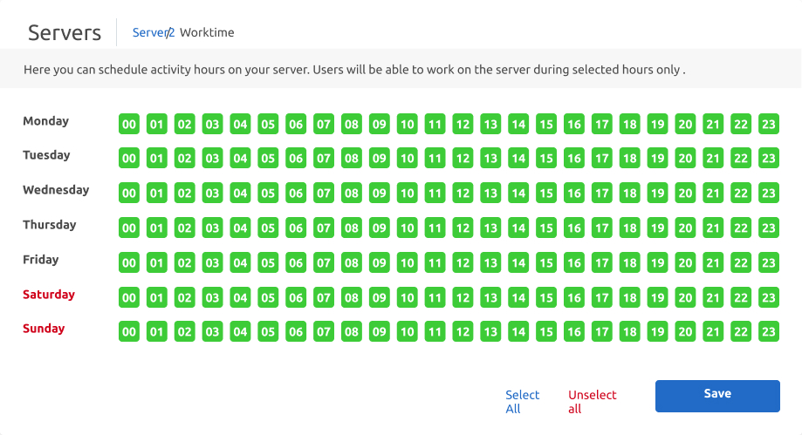
Task: Toggle Sunday hour 01
Action: [157, 331]
